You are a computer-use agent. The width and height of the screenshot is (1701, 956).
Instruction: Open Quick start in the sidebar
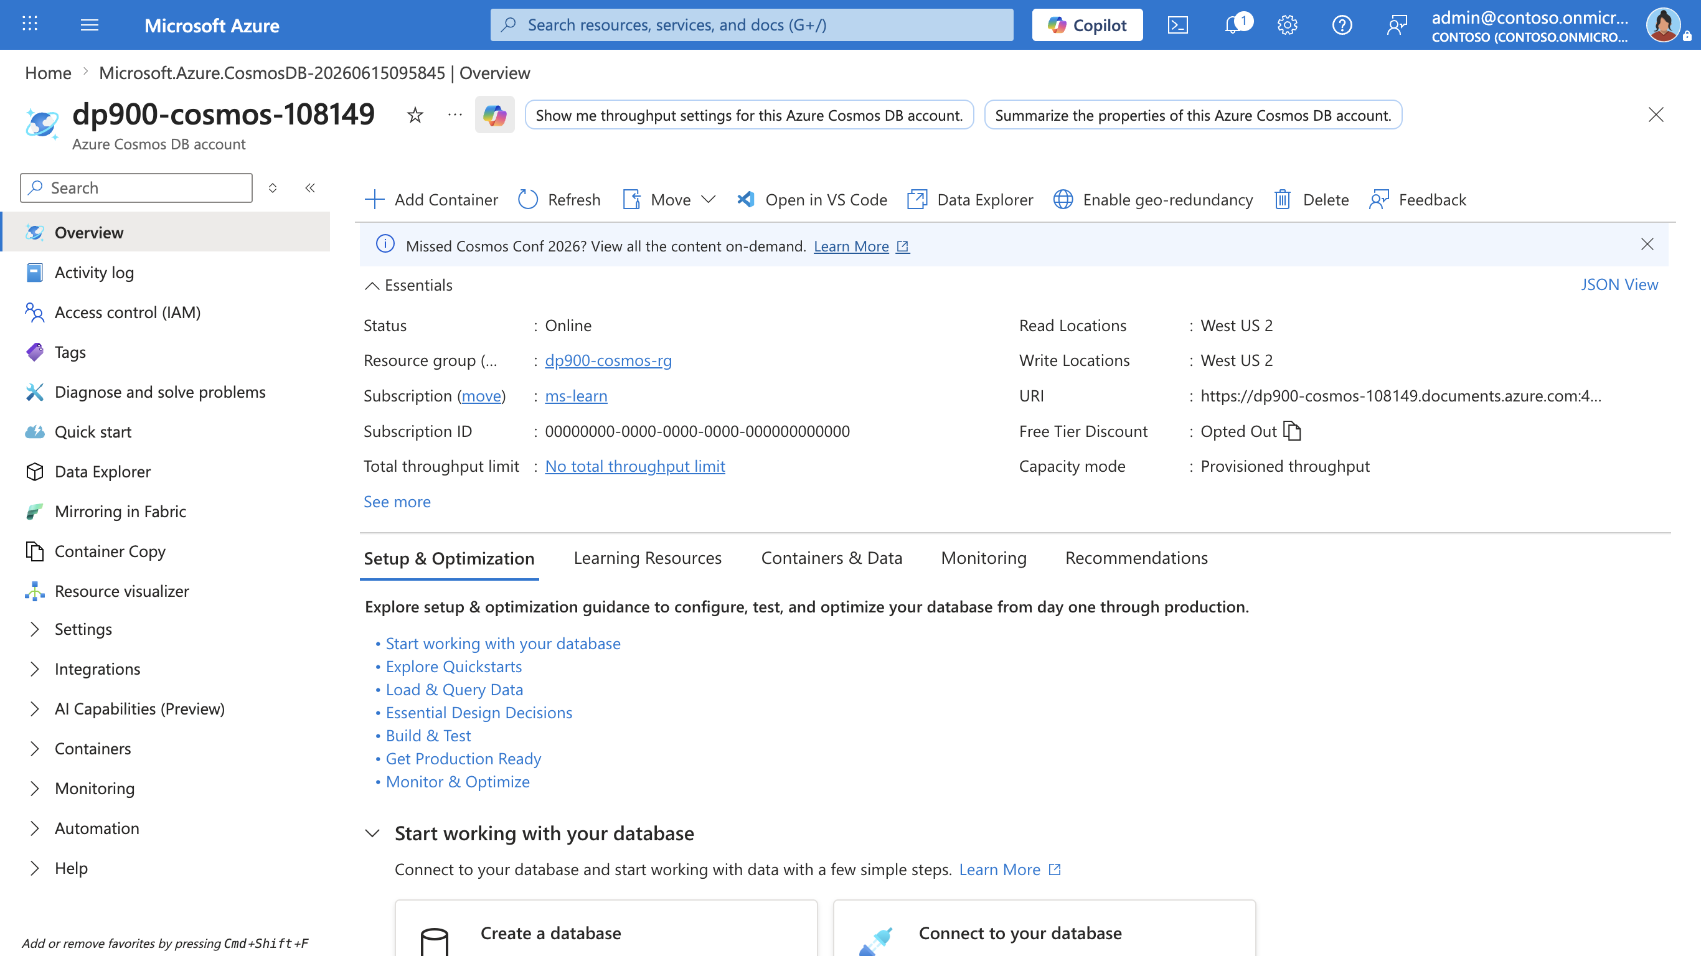point(165,432)
